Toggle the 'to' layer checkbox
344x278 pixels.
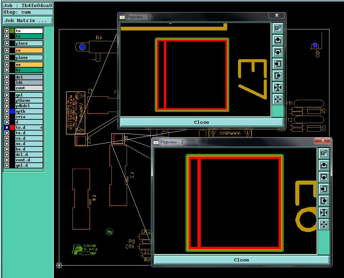tap(7, 31)
